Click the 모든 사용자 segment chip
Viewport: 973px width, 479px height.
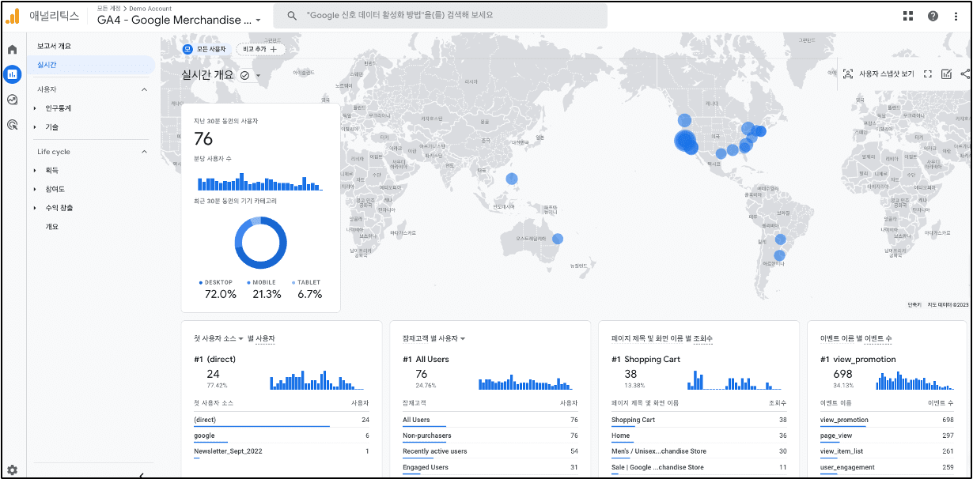pos(206,49)
